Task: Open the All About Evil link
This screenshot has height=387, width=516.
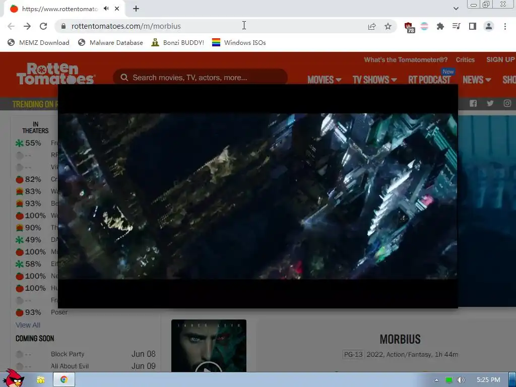Action: pyautogui.click(x=70, y=366)
